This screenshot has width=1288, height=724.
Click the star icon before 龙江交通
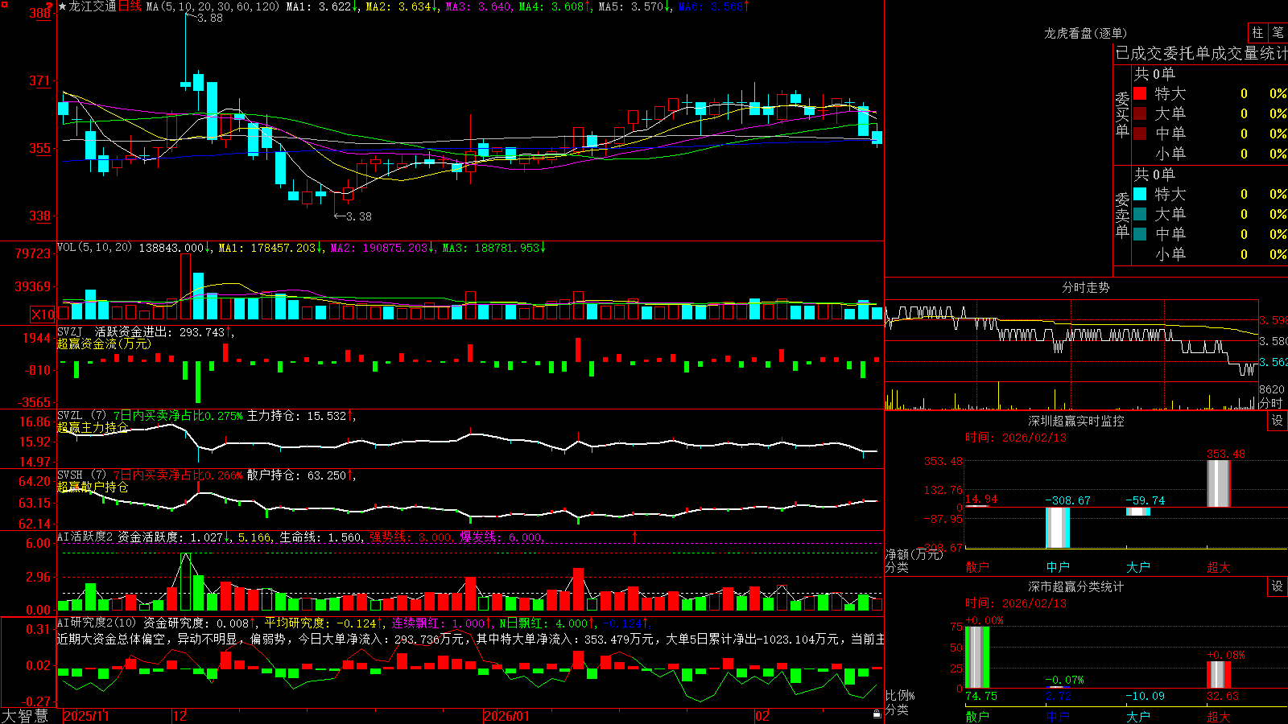tap(63, 6)
